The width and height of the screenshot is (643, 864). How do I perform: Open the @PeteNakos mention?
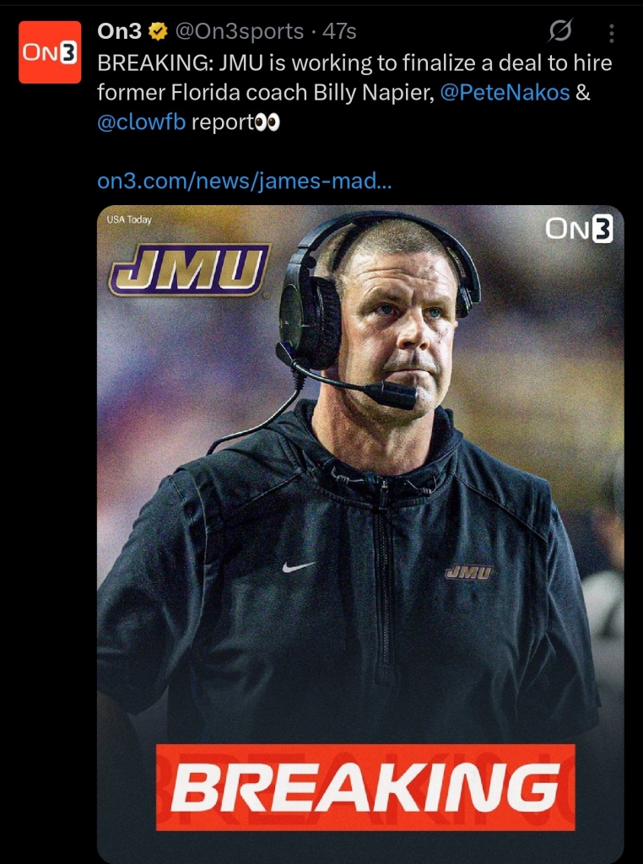pos(503,93)
